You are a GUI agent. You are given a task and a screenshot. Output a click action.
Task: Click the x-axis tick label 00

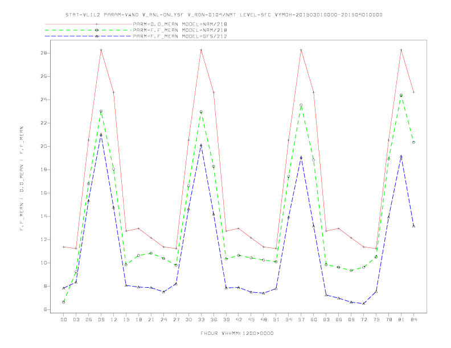click(64, 320)
